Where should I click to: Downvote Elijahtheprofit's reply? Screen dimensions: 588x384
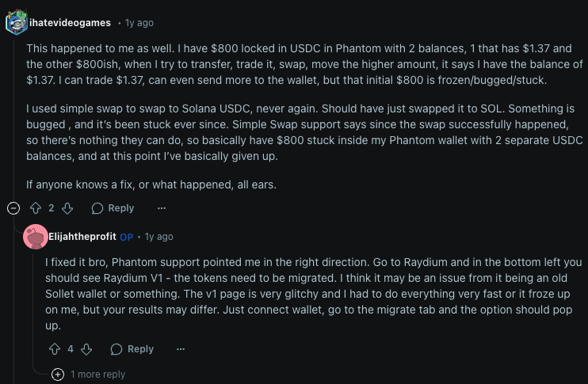pos(87,348)
